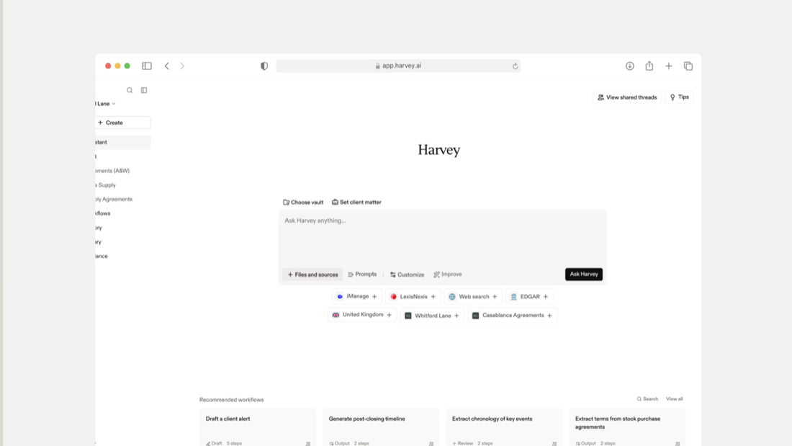Click View shared threads button
Image resolution: width=792 pixels, height=446 pixels.
point(627,97)
